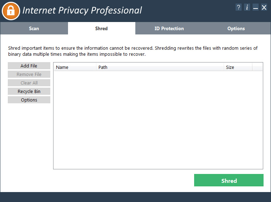This screenshot has height=202, width=271.
Task: Open shred Options from the left sidebar button
Action: [29, 100]
